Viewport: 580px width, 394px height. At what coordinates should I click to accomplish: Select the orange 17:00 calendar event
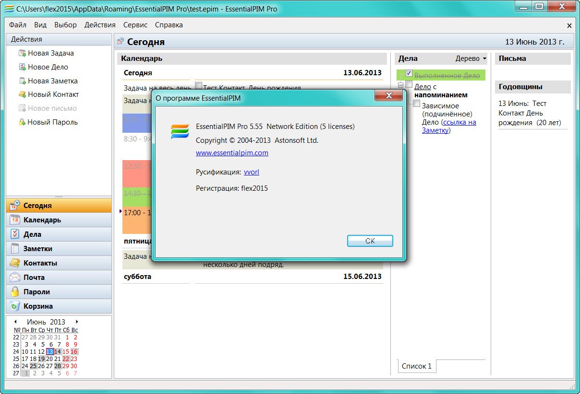[x=137, y=220]
